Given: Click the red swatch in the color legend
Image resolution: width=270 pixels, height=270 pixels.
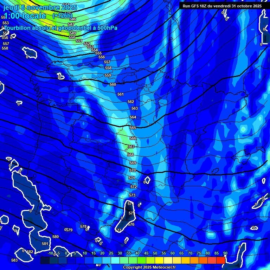Looking at the screenshot, I should [x=220, y=260].
